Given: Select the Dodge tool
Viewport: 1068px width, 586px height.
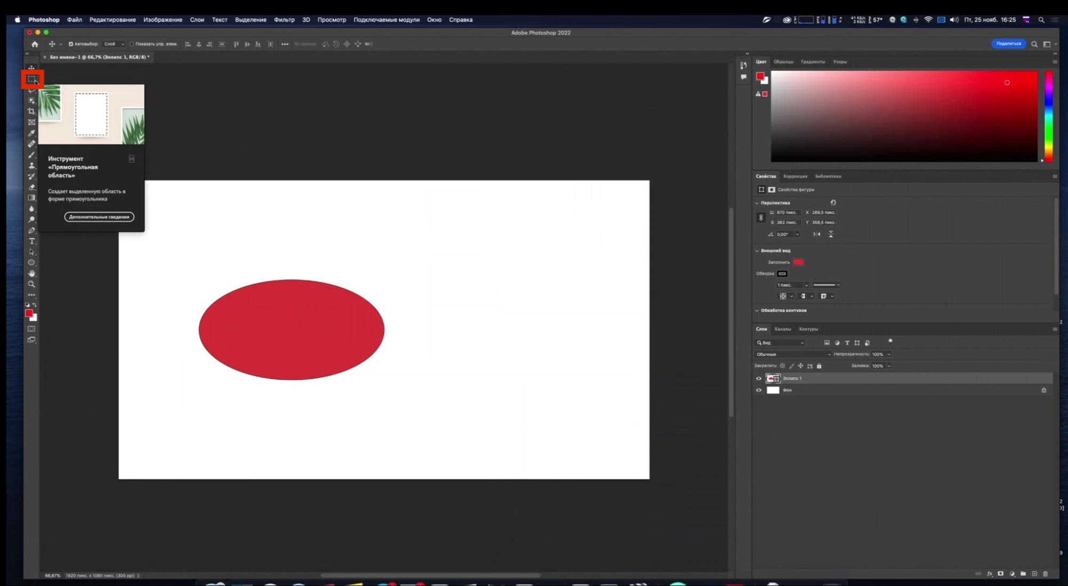Looking at the screenshot, I should pos(32,220).
